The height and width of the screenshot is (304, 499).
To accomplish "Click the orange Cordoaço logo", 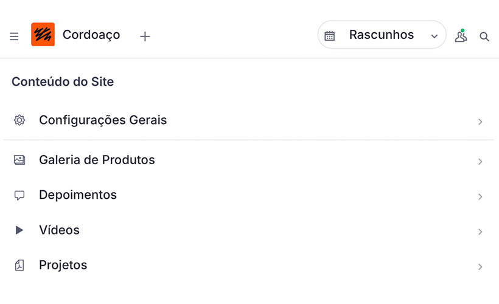I will pos(43,35).
